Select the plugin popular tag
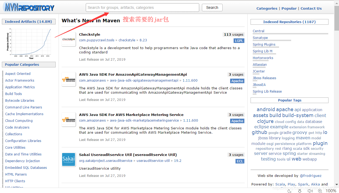 pyautogui.click(x=320, y=143)
